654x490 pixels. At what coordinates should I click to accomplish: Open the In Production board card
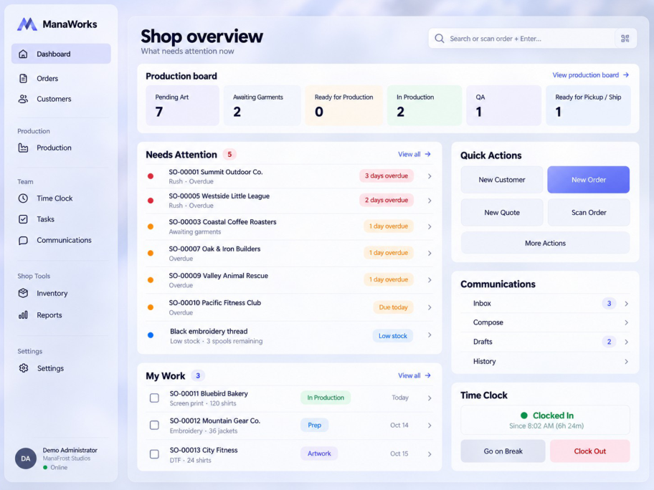425,105
